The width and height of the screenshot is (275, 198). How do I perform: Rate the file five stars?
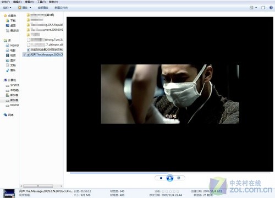click(x=178, y=191)
